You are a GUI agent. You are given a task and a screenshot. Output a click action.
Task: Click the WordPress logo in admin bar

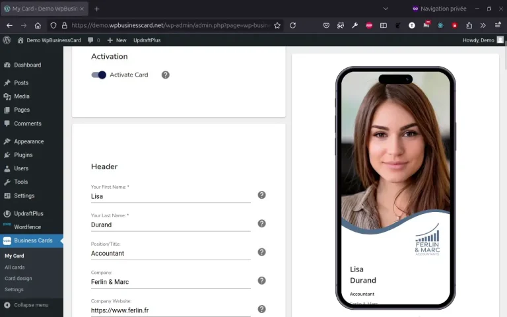coord(7,40)
